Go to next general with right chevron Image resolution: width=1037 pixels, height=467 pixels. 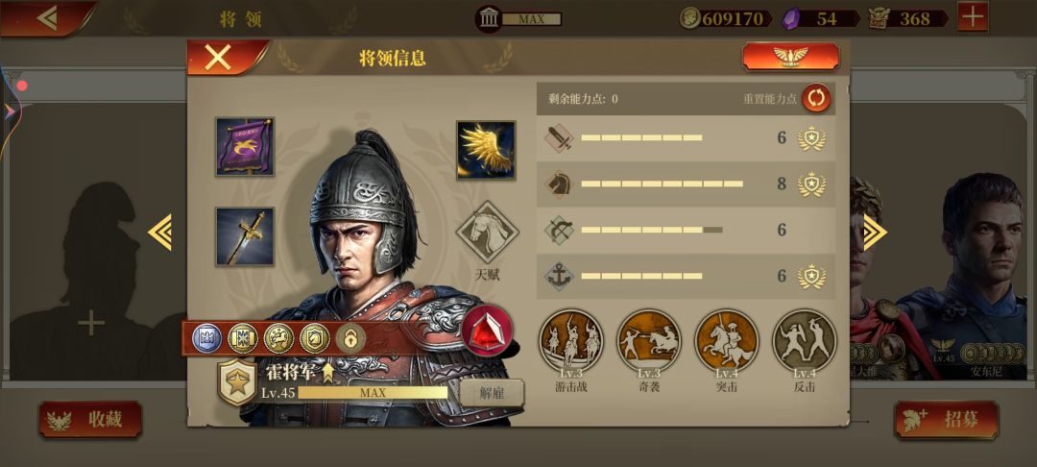coord(875,233)
